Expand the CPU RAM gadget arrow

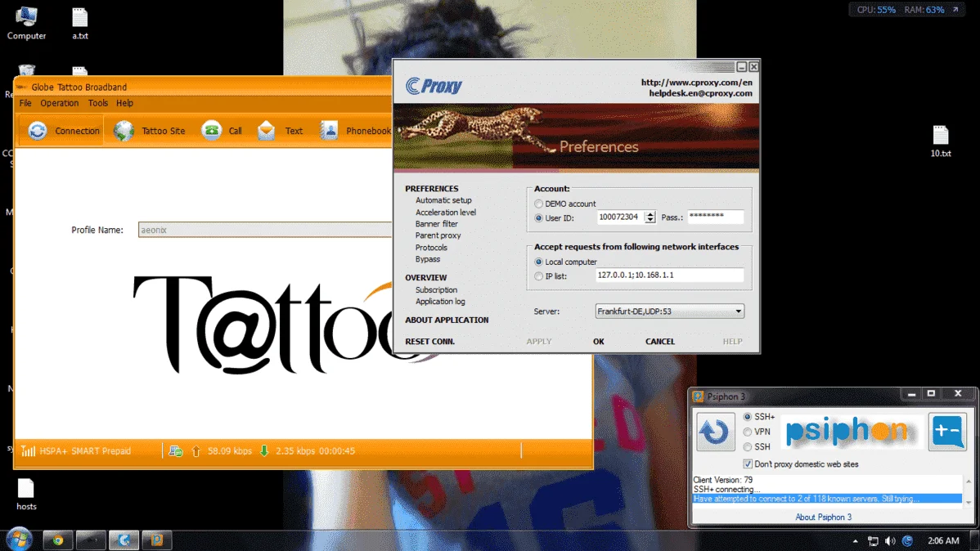tap(955, 10)
